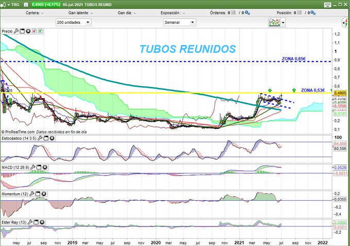
Task: Close the Estocástico indicator panel
Action: pyautogui.click(x=52, y=138)
